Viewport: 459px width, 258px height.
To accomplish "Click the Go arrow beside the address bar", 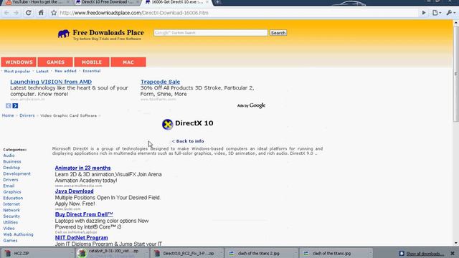I will click(424, 13).
